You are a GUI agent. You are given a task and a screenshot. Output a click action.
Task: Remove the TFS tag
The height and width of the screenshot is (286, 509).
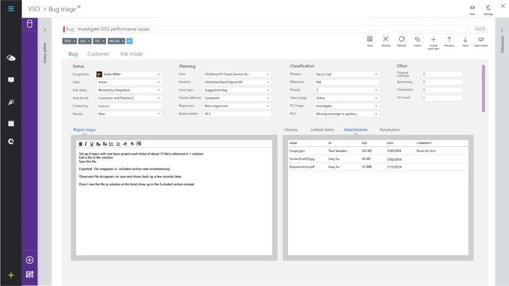[x=103, y=41]
